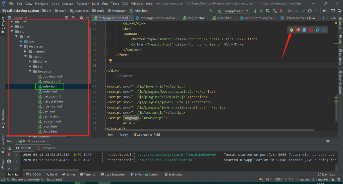
Task: Click CRLF line separator in status bar
Action: point(278,179)
